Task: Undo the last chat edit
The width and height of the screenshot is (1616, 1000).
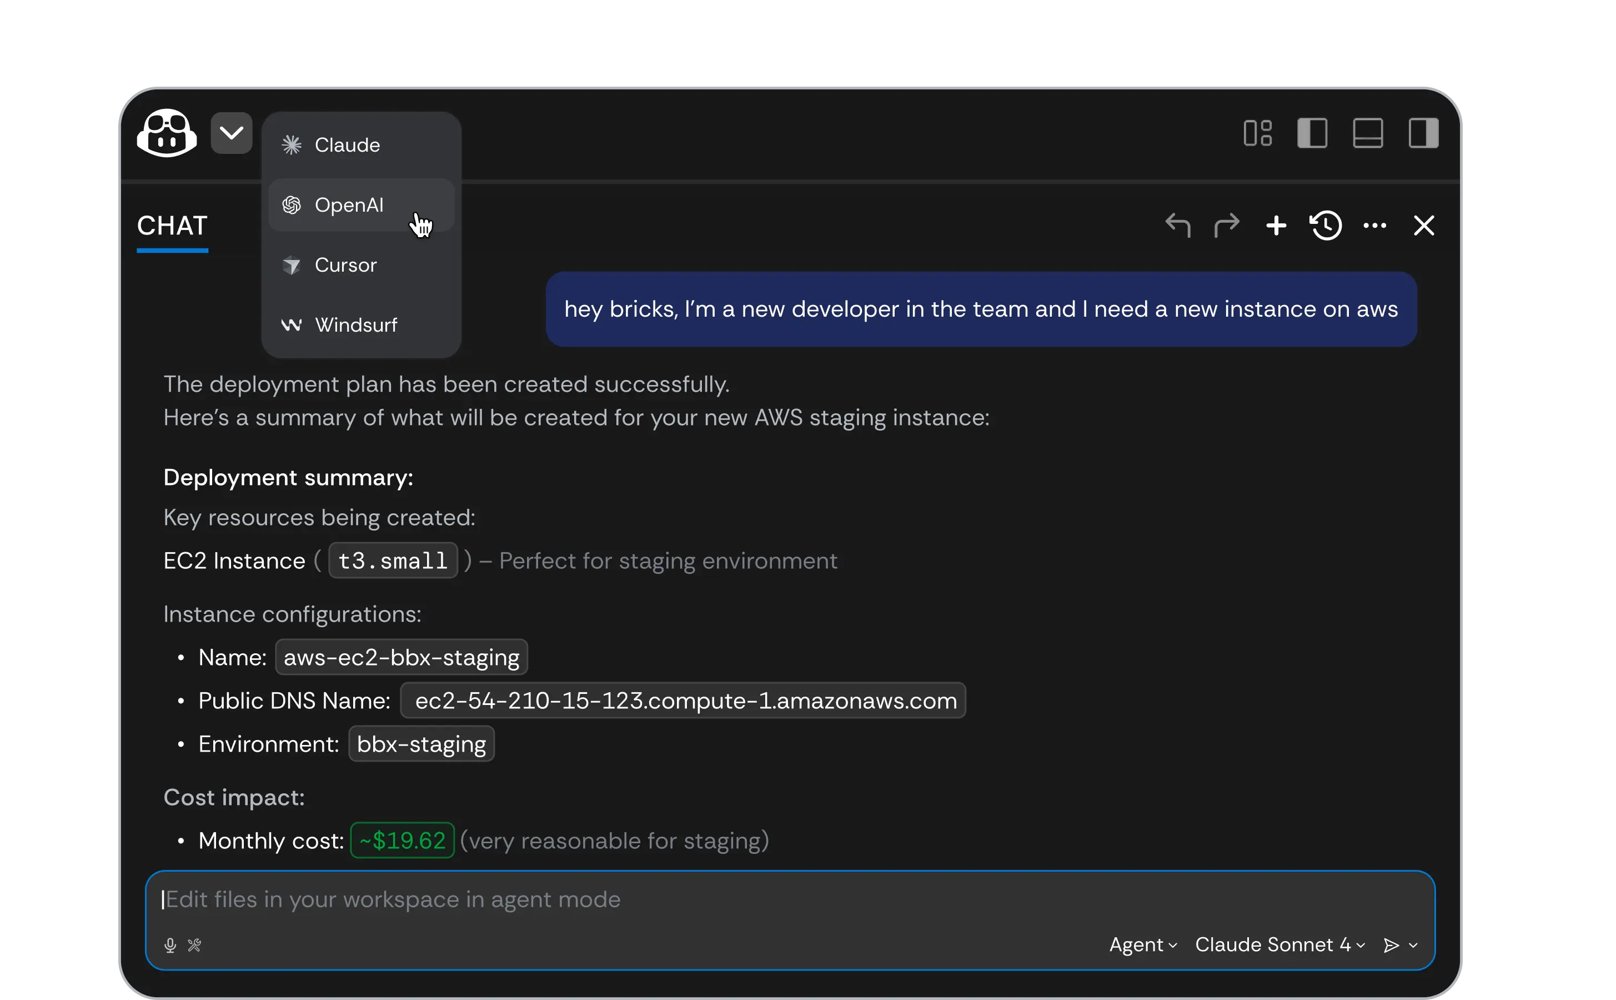Action: point(1178,226)
